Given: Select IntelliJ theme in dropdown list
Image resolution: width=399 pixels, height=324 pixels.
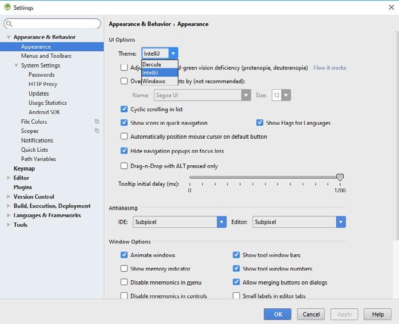Looking at the screenshot, I should point(159,73).
